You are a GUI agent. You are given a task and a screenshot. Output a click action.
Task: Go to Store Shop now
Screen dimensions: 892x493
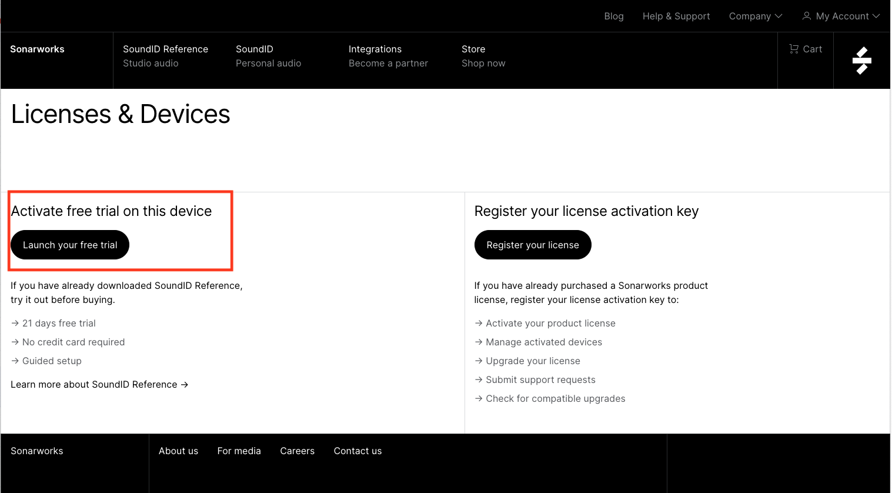click(x=483, y=56)
